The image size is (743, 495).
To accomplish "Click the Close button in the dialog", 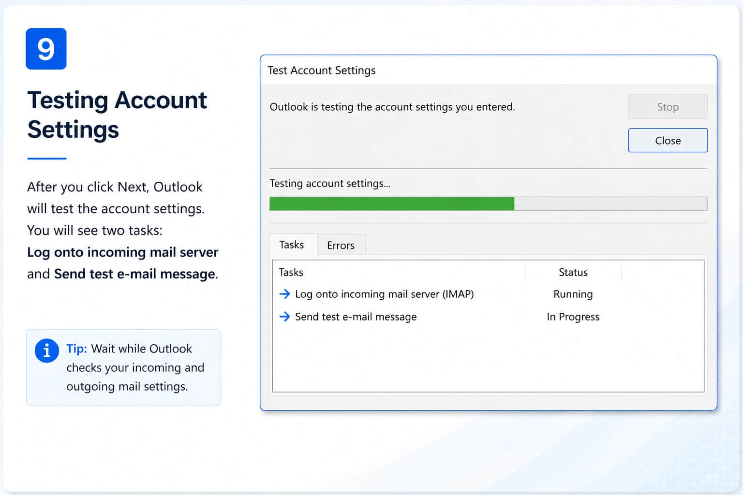I will pos(668,141).
